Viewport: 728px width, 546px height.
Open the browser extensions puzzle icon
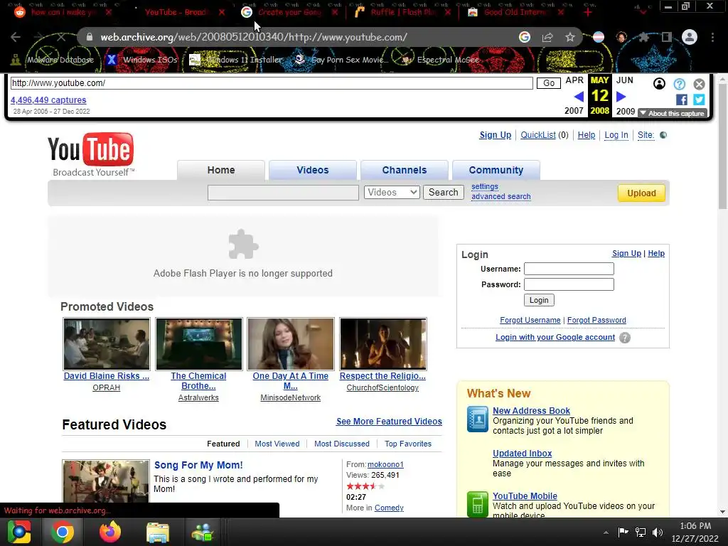pyautogui.click(x=643, y=37)
